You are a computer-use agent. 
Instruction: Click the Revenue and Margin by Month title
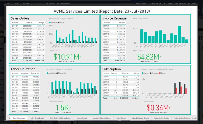coord(61,18)
